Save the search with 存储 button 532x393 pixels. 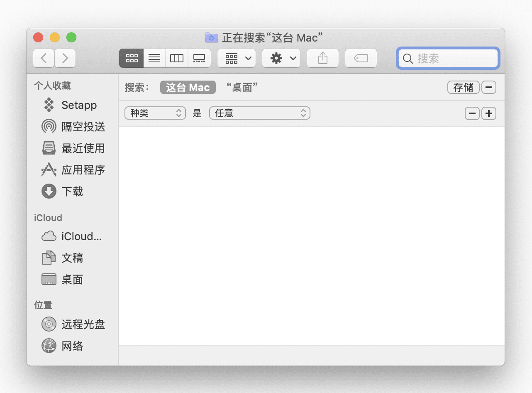(x=464, y=87)
